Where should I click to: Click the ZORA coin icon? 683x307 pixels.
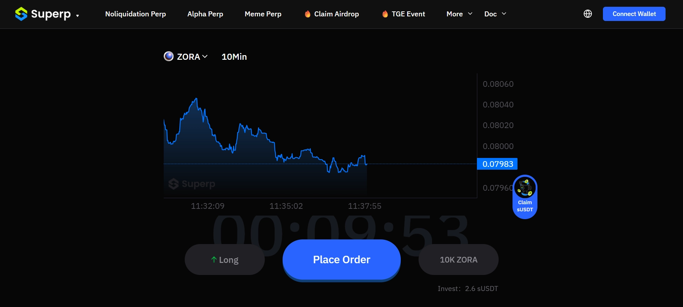(169, 57)
